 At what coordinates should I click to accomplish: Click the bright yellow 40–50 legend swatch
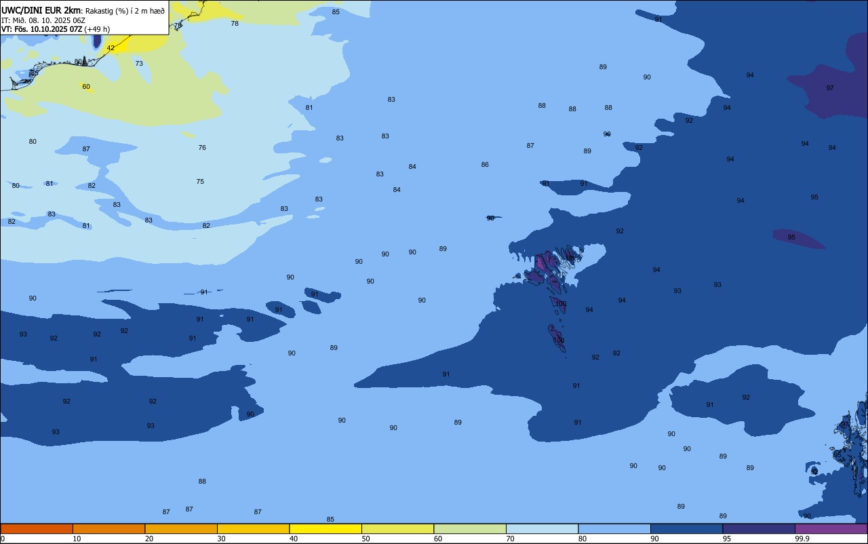pyautogui.click(x=325, y=528)
